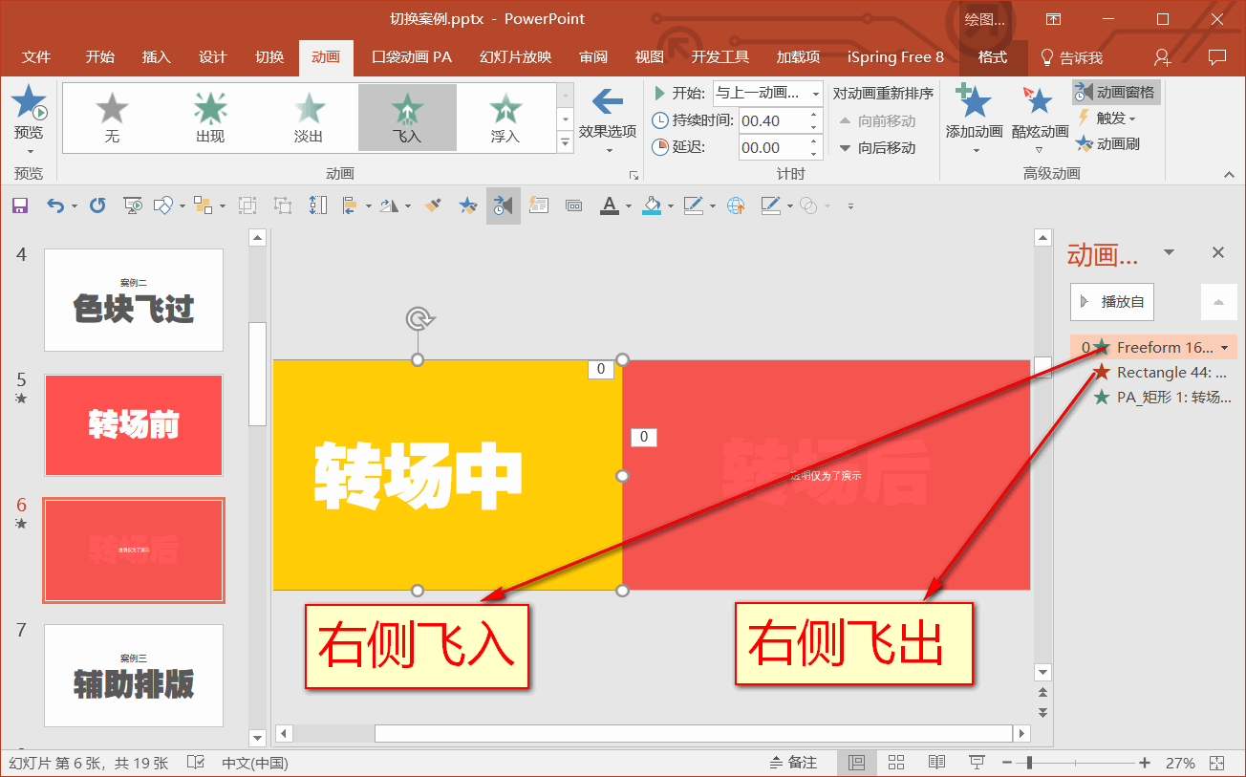Click the 告诉我 tell me search box
This screenshot has height=777, width=1246.
(x=1071, y=57)
